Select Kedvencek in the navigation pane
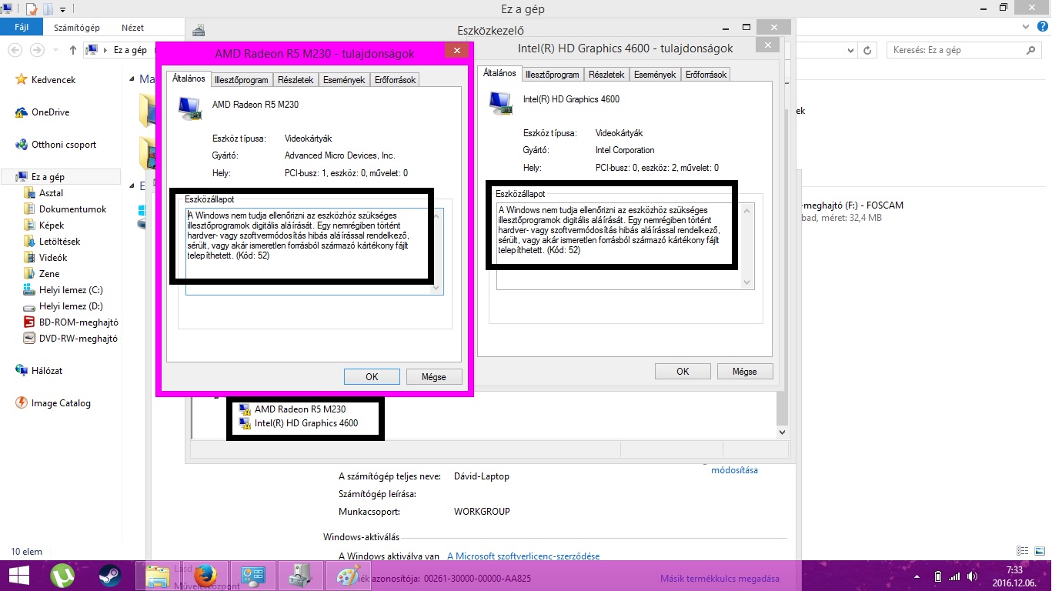Image resolution: width=1052 pixels, height=591 pixels. tap(53, 79)
